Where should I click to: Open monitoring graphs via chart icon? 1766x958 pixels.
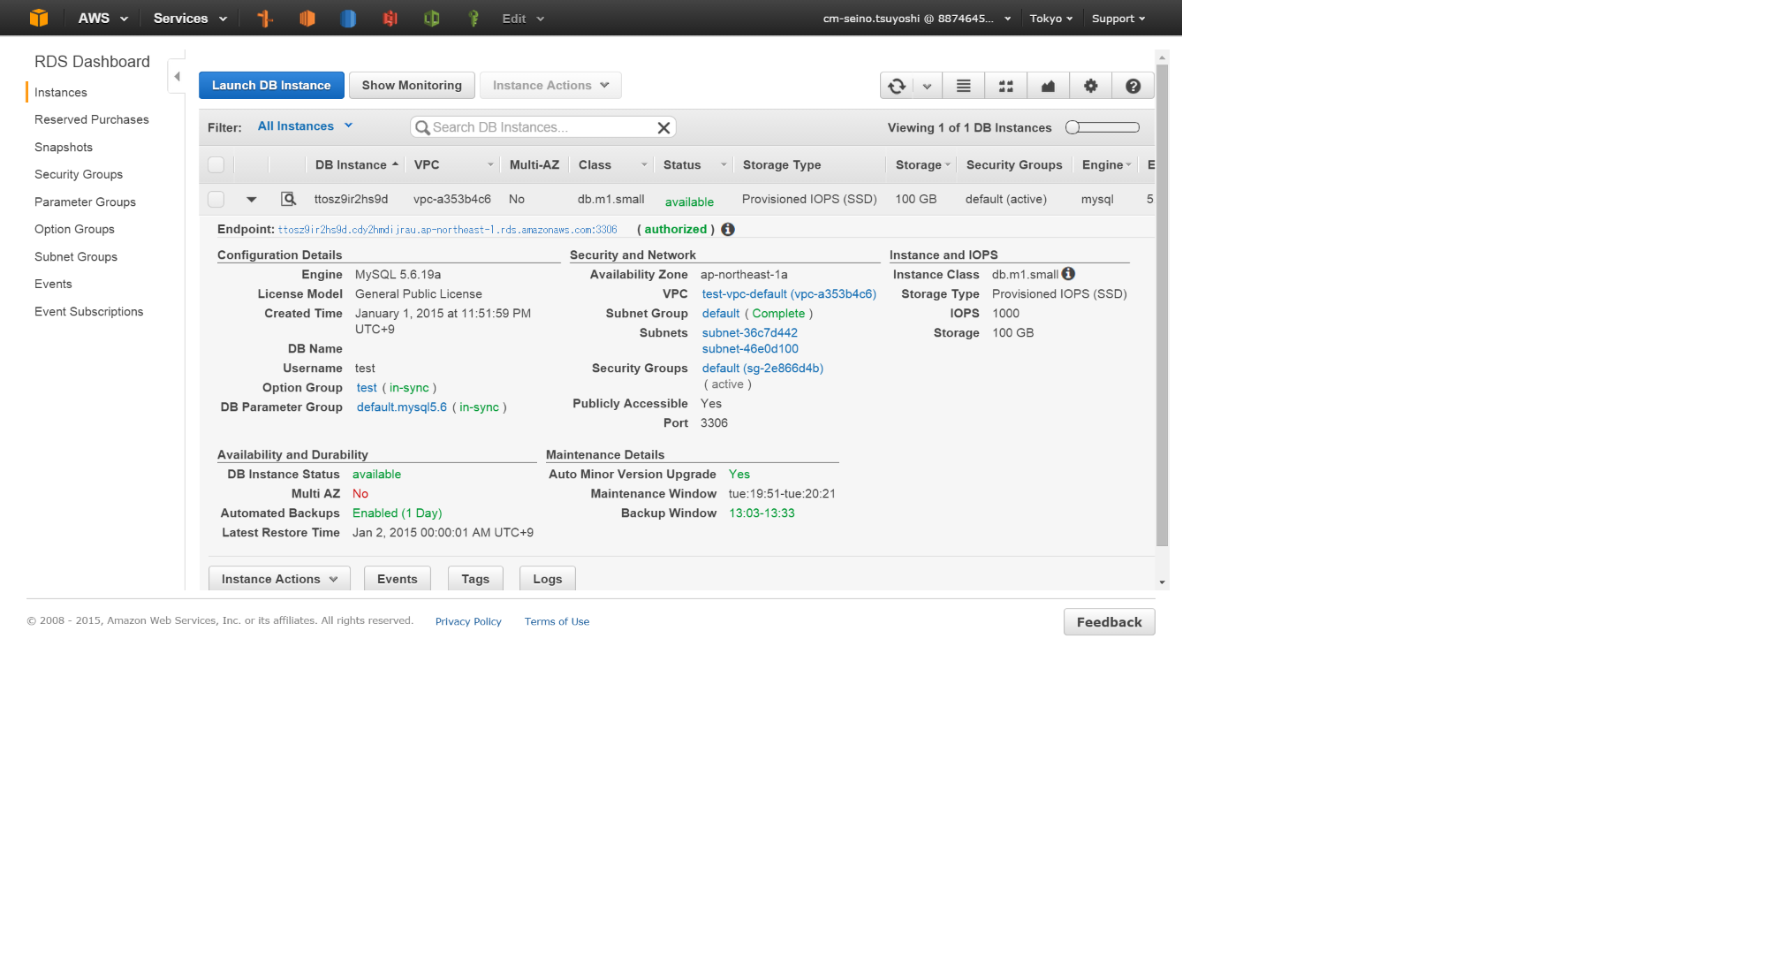click(x=1047, y=85)
